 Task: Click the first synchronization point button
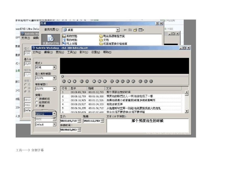[x=140, y=81]
